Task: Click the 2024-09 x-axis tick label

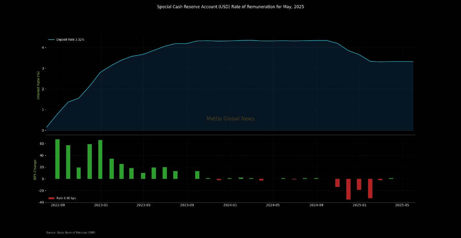Action: click(317, 205)
